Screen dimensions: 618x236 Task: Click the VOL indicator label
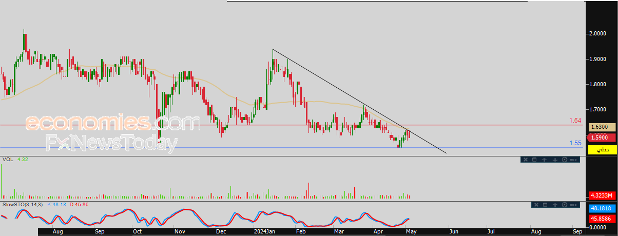(7, 160)
